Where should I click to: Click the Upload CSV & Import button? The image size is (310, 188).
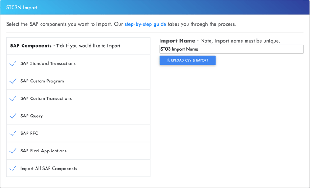(187, 60)
